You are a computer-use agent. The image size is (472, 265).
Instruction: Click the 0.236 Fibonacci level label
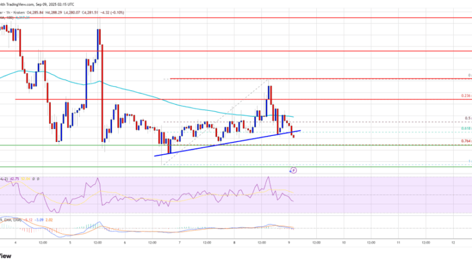(x=466, y=96)
